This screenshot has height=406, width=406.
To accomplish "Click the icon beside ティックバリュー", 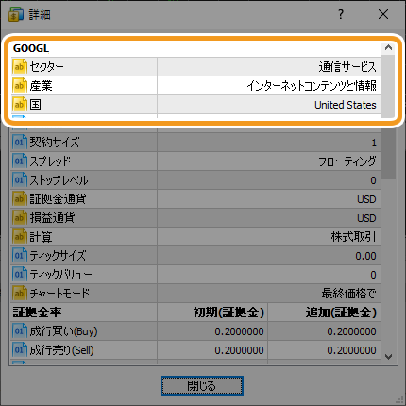I will pyautogui.click(x=20, y=275).
